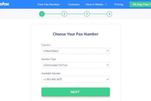Expand USA/Canada Toll Free number type dropdown

(76, 65)
